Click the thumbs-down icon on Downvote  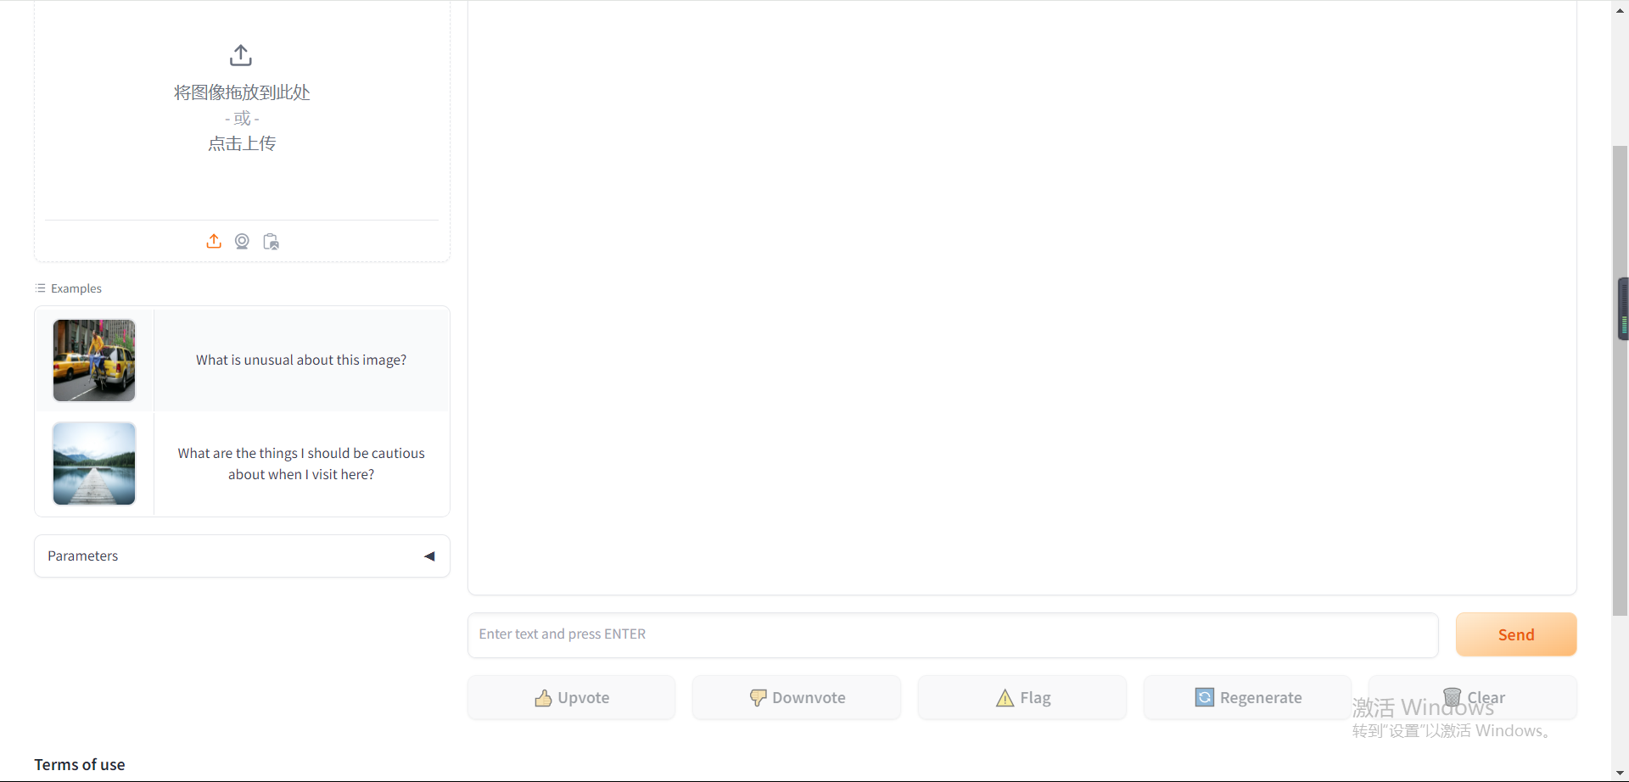click(x=759, y=697)
